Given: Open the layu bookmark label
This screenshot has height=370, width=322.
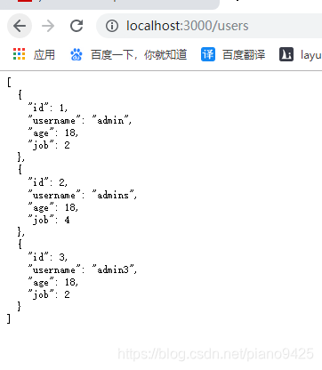Looking at the screenshot, I should click(311, 55).
